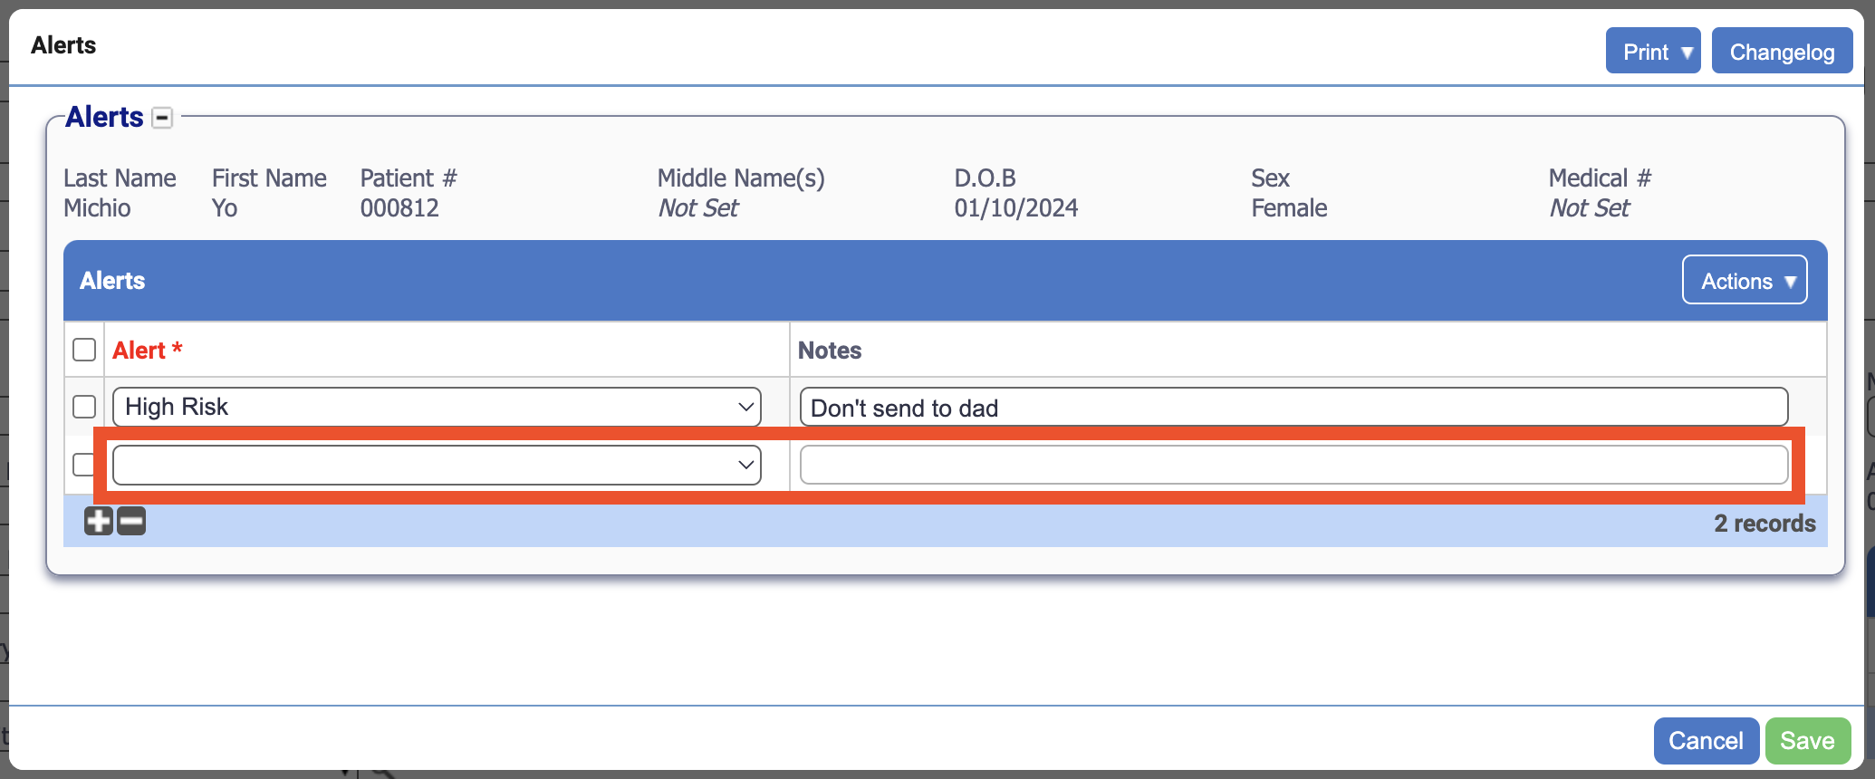Tick the select-all checkbox in the Alert header

point(84,350)
